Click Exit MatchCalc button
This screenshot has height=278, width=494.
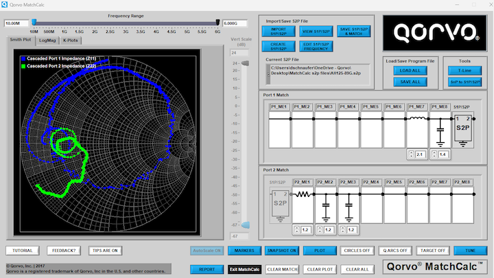[244, 270]
